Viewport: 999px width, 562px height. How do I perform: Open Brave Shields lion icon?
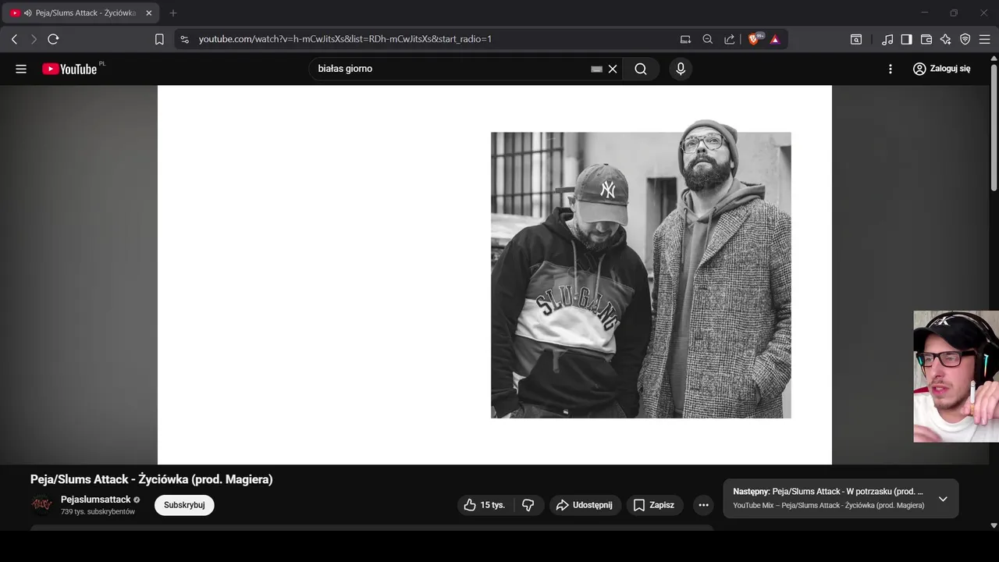(754, 39)
